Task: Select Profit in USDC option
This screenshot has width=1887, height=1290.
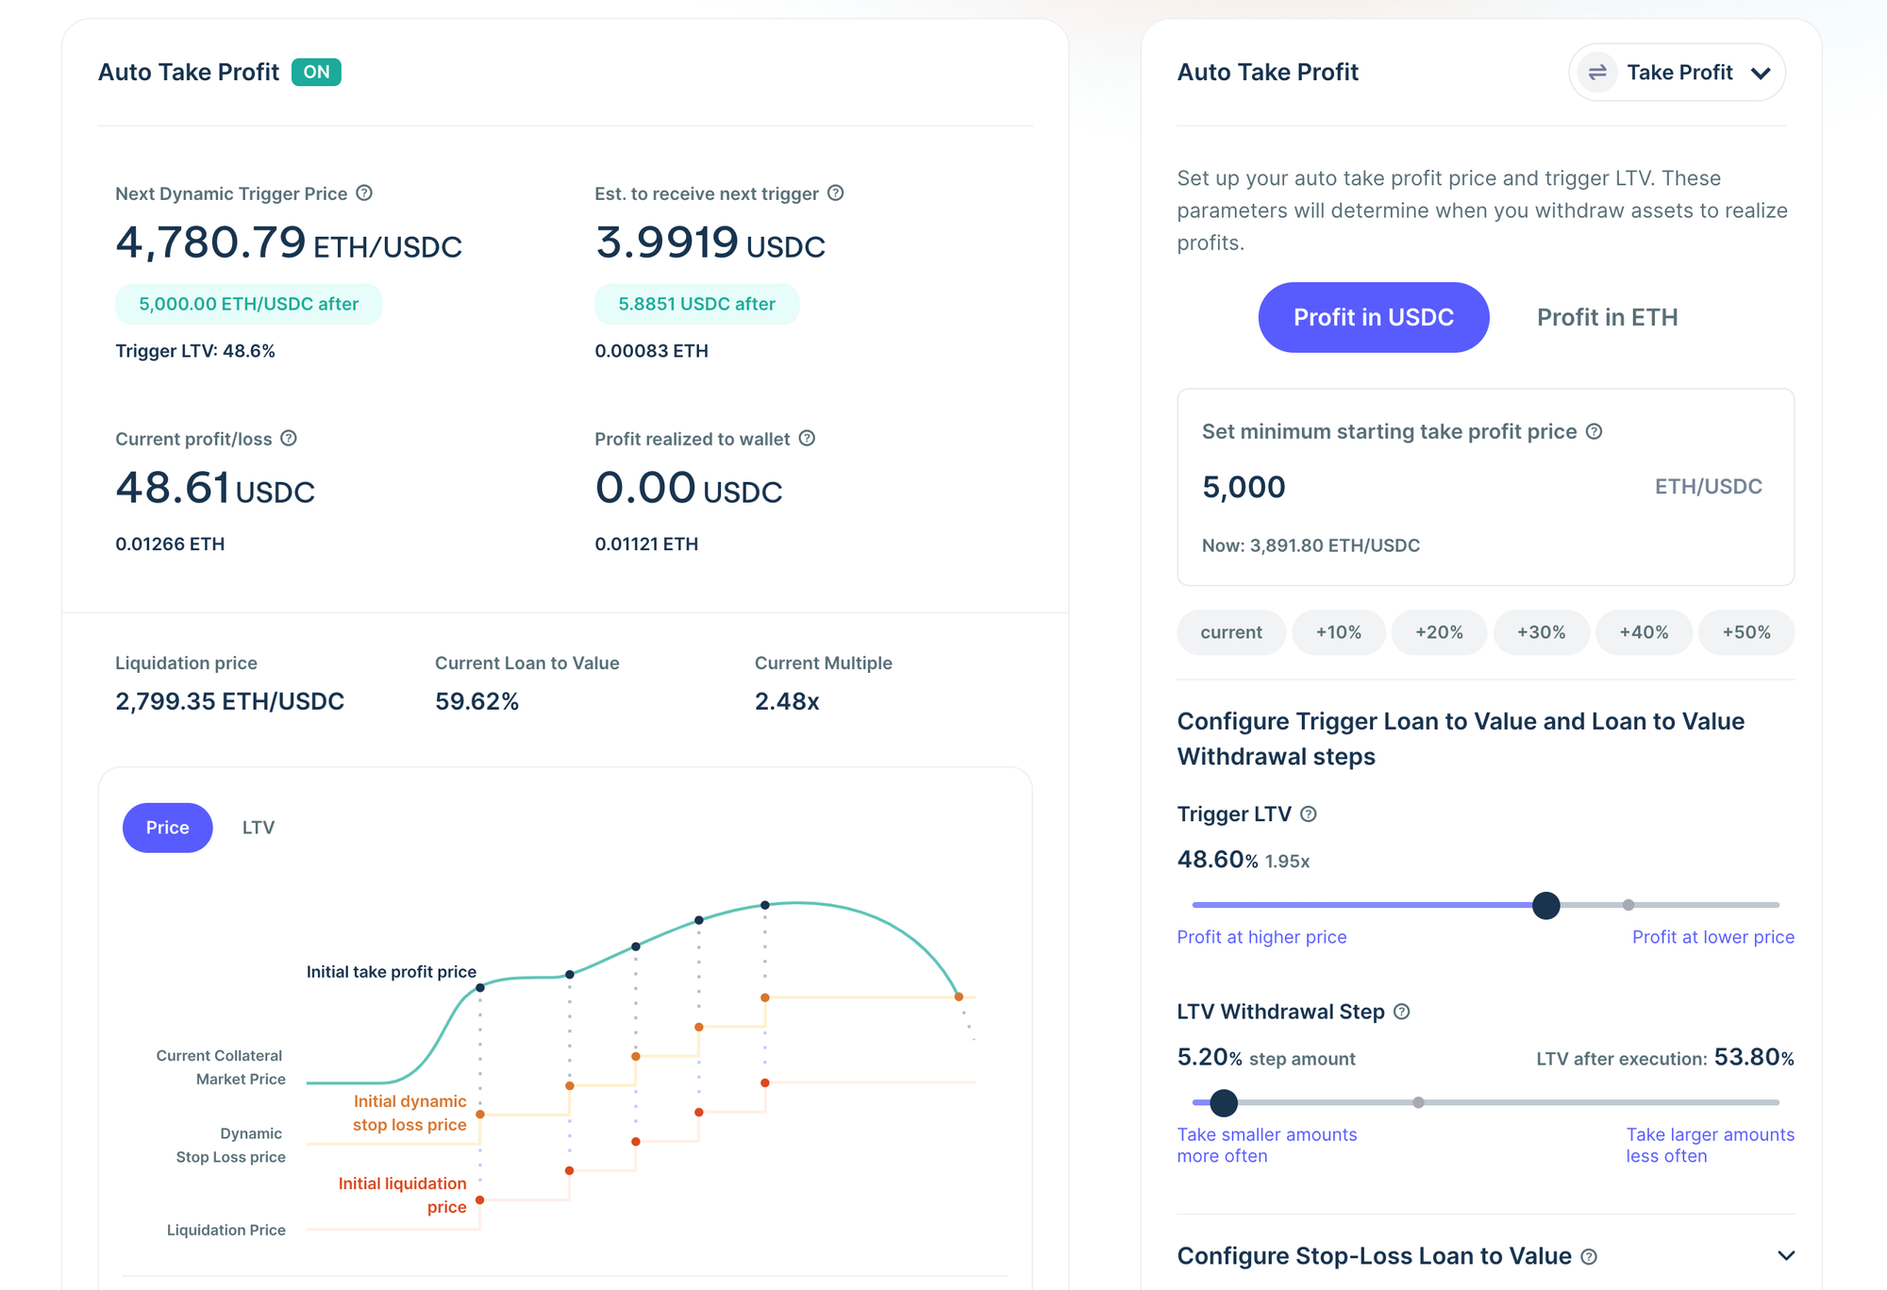Action: [x=1373, y=317]
